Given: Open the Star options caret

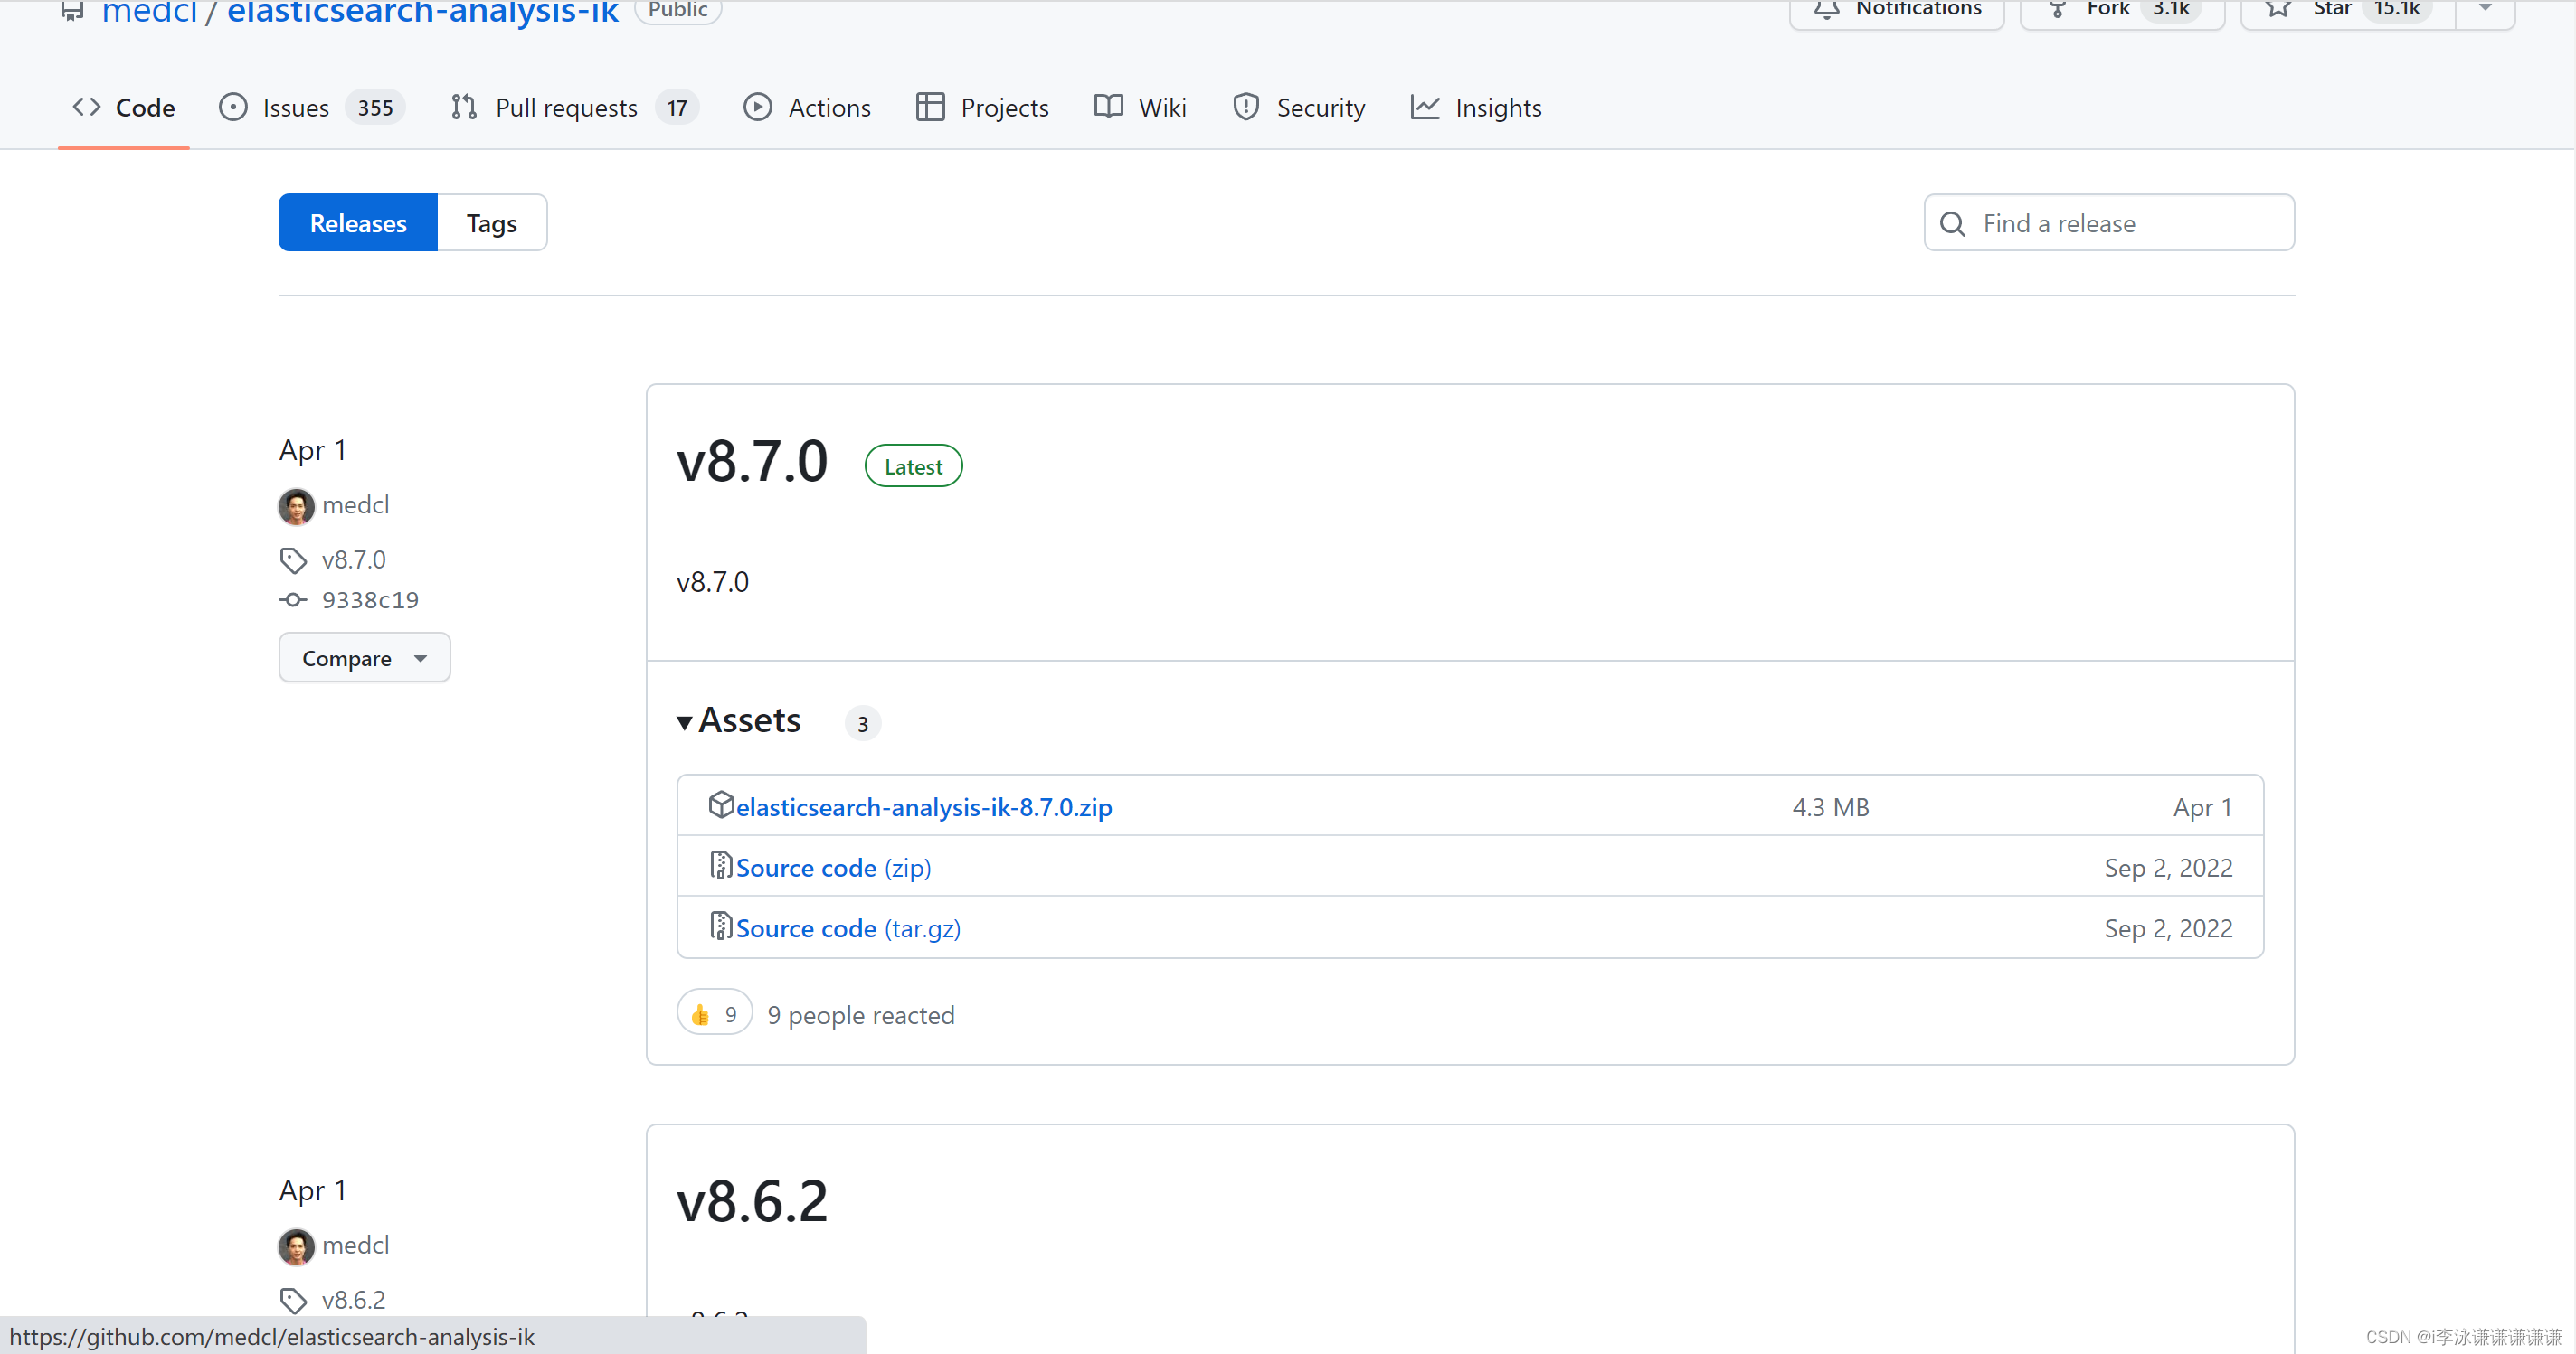Looking at the screenshot, I should [x=2484, y=11].
